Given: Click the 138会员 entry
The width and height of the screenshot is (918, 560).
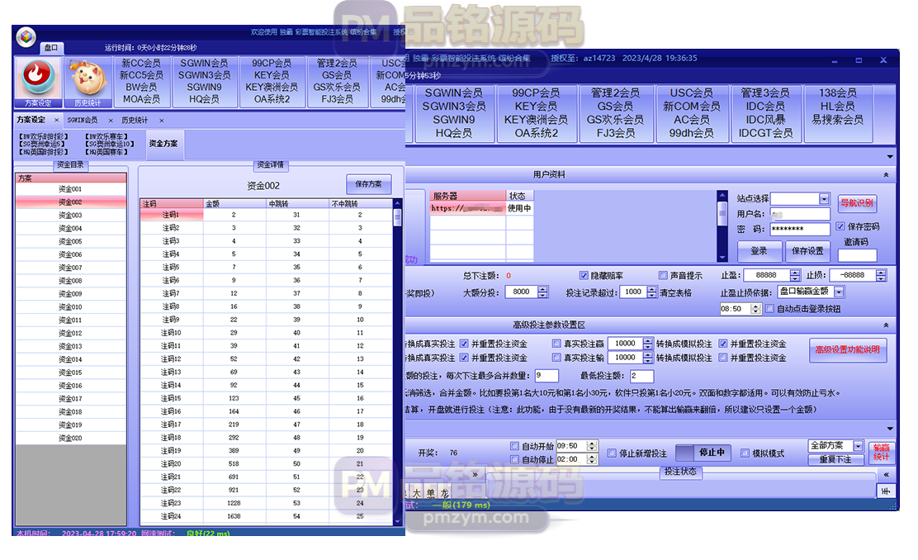Looking at the screenshot, I should (837, 93).
